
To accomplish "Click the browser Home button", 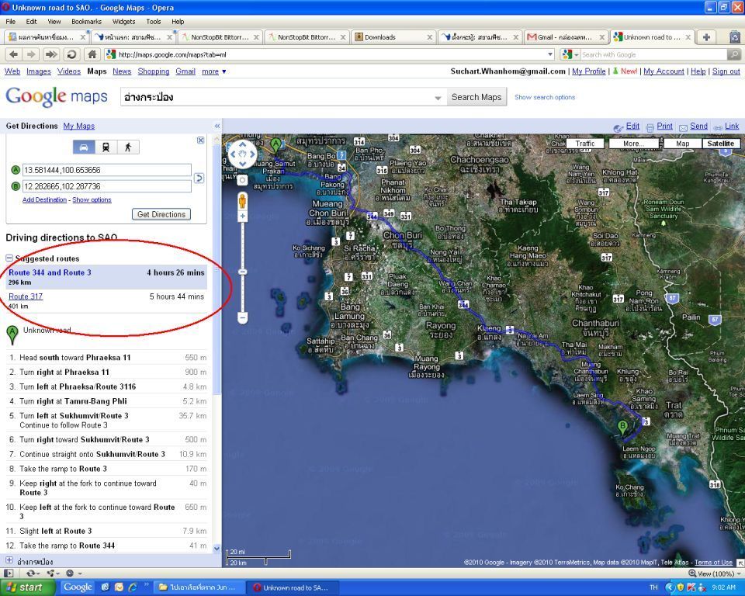I will [x=92, y=54].
